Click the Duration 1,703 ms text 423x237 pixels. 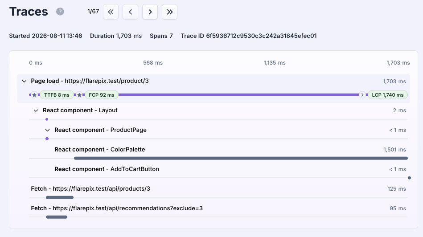pyautogui.click(x=116, y=36)
